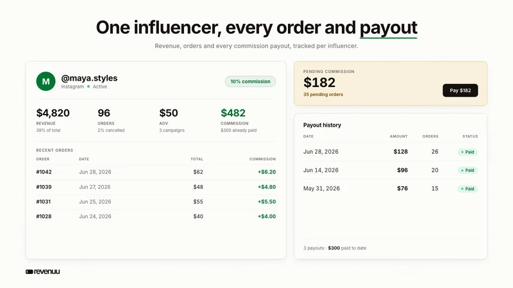Screen dimensions: 513x288
Task: Select order #1028 in recent orders
Action: pyautogui.click(x=44, y=216)
